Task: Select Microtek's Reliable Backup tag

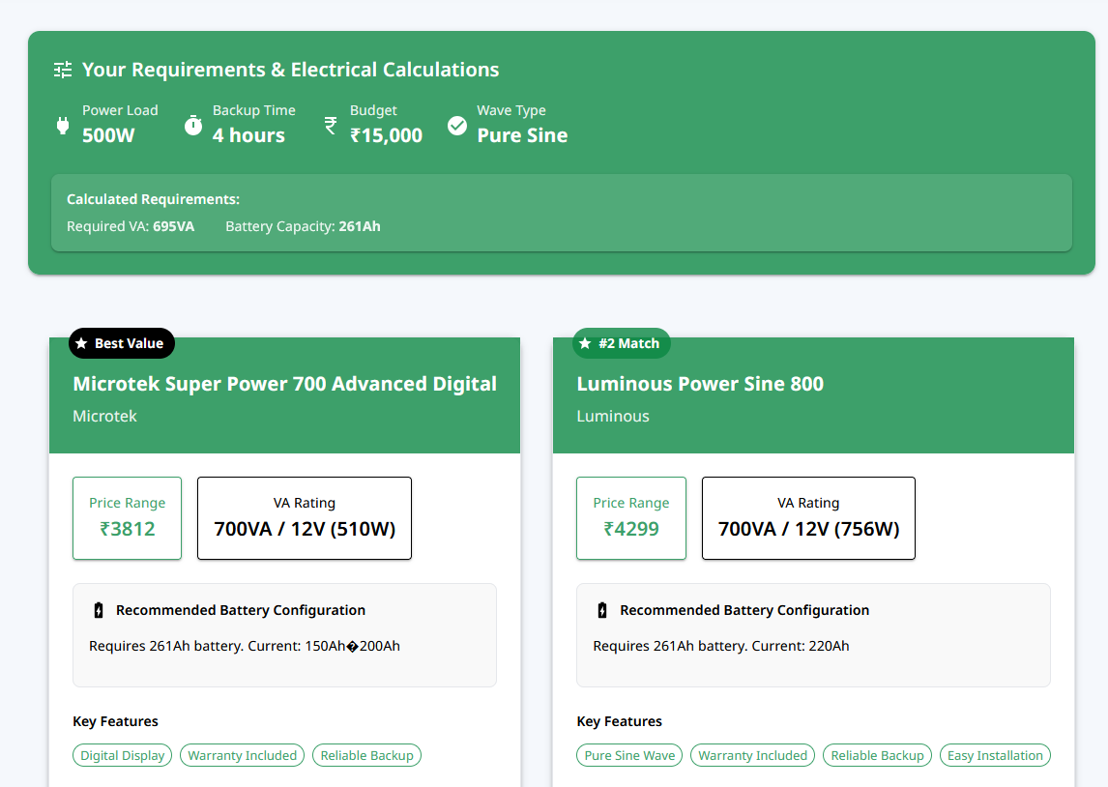Action: point(366,755)
